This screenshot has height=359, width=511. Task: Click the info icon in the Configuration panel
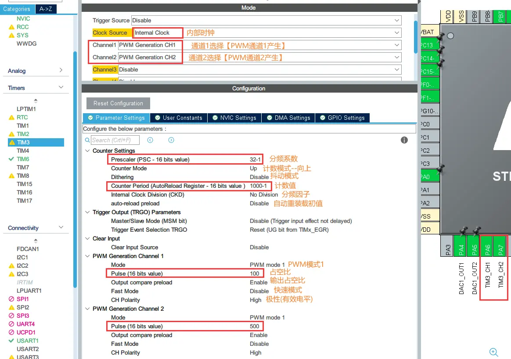click(404, 140)
